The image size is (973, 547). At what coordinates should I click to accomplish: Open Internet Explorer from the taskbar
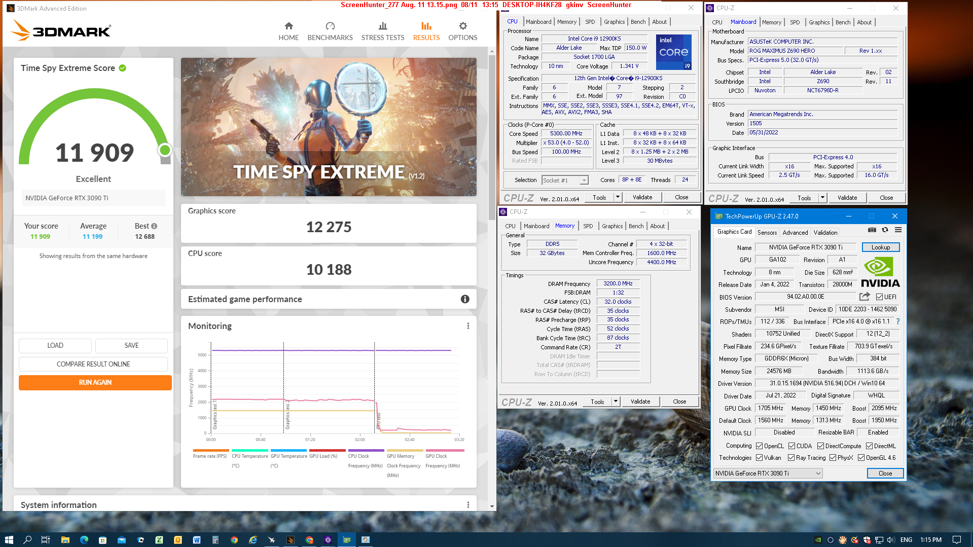click(x=253, y=539)
